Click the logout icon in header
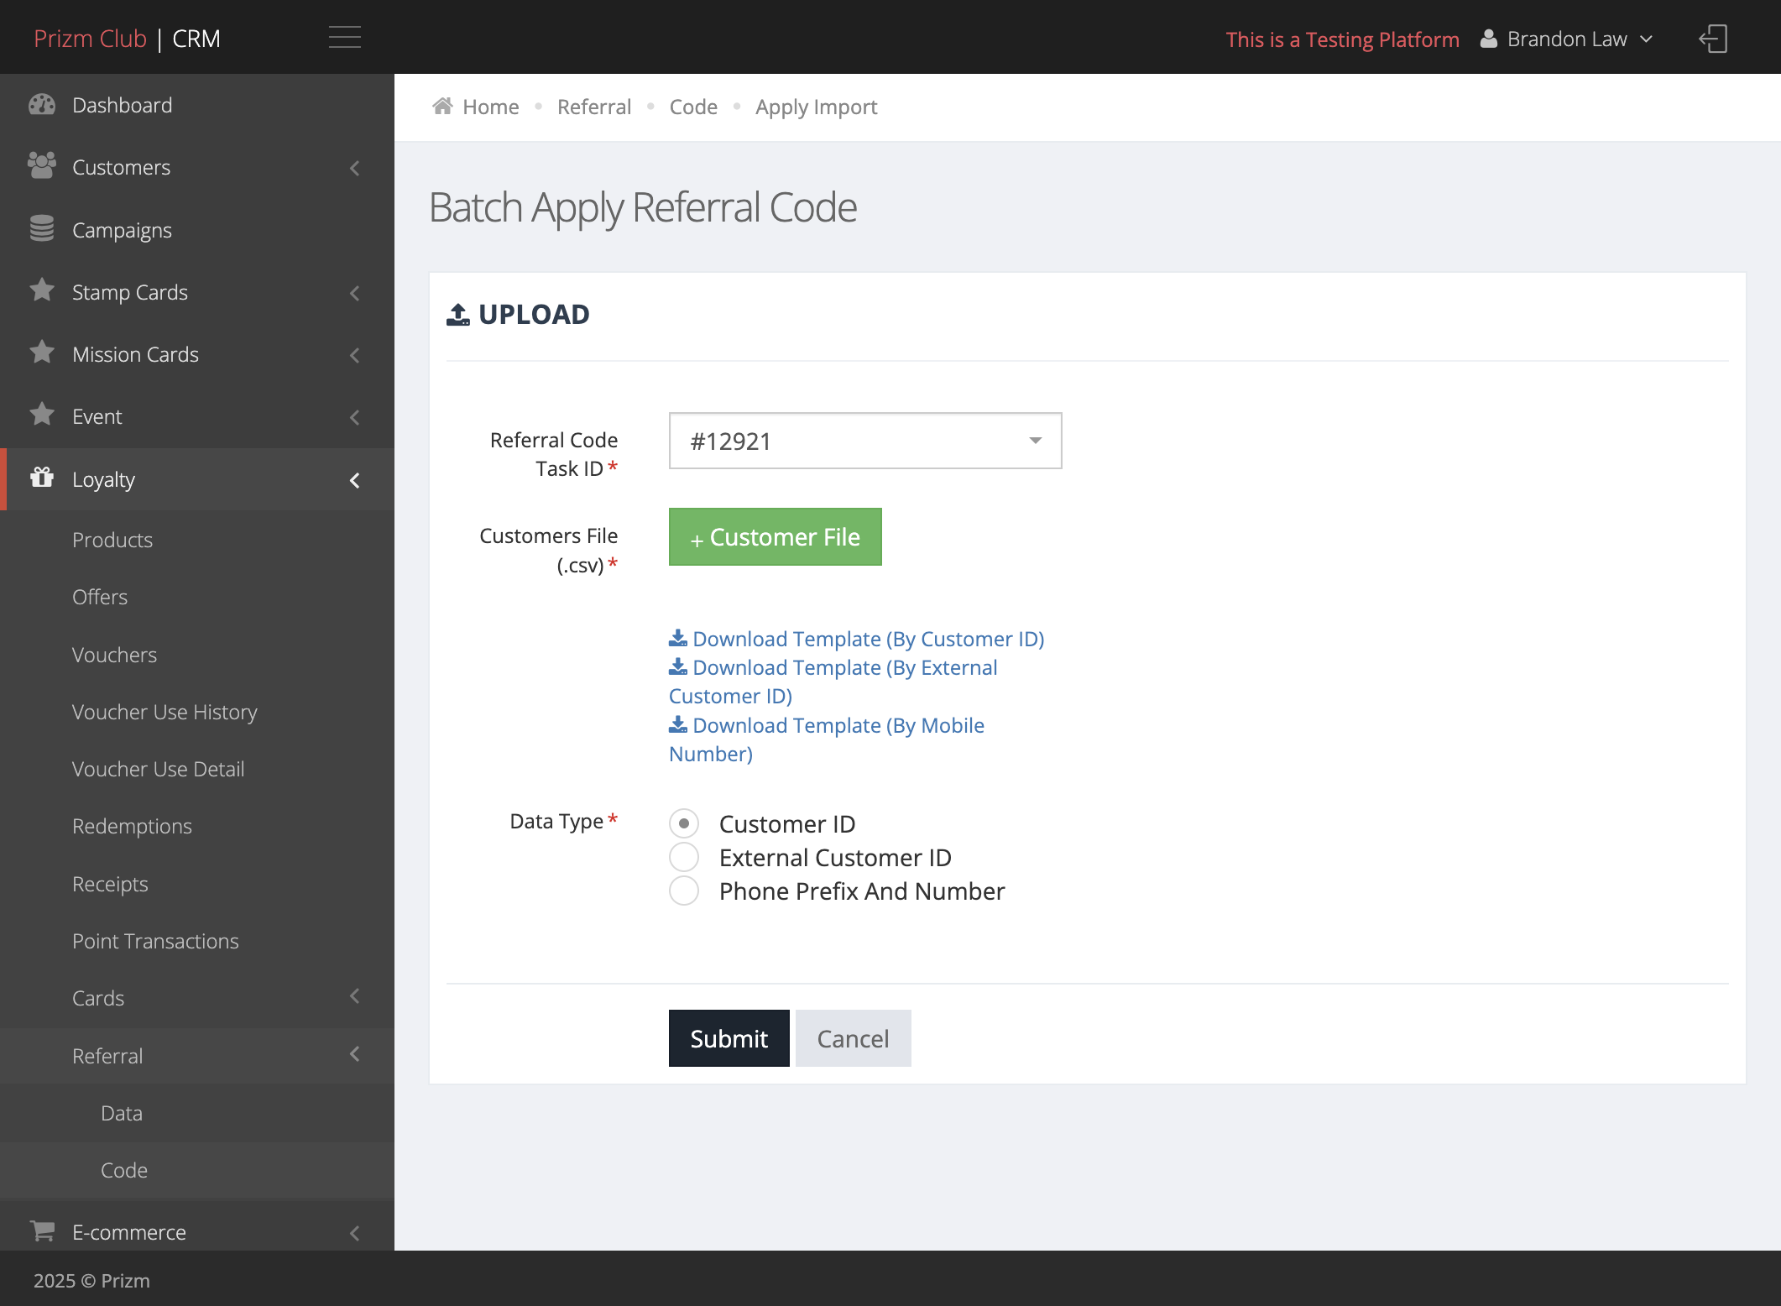Viewport: 1781px width, 1306px height. pyautogui.click(x=1713, y=39)
